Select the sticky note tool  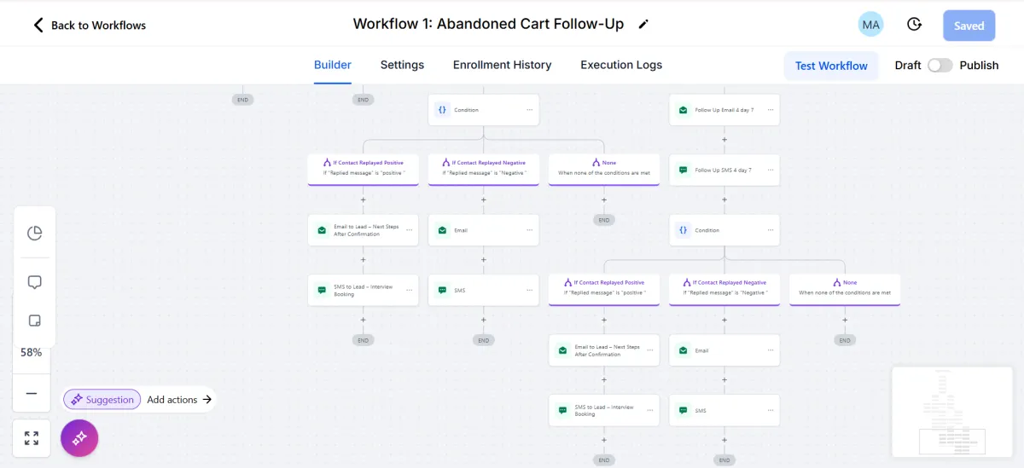(x=35, y=321)
